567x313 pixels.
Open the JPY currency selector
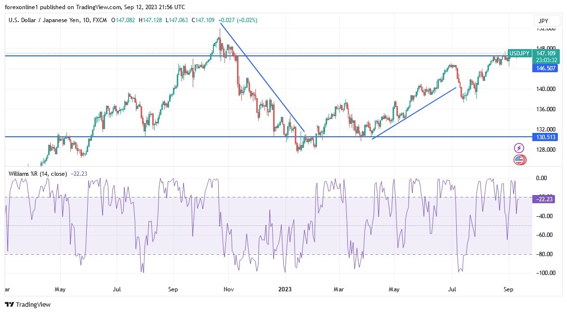point(547,21)
